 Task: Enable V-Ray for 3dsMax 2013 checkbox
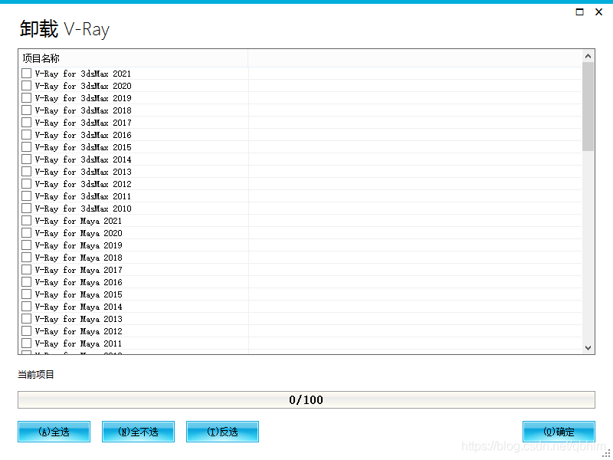click(27, 171)
